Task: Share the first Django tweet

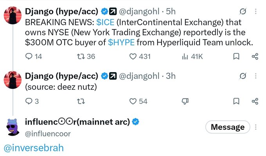Action: tap(255, 56)
